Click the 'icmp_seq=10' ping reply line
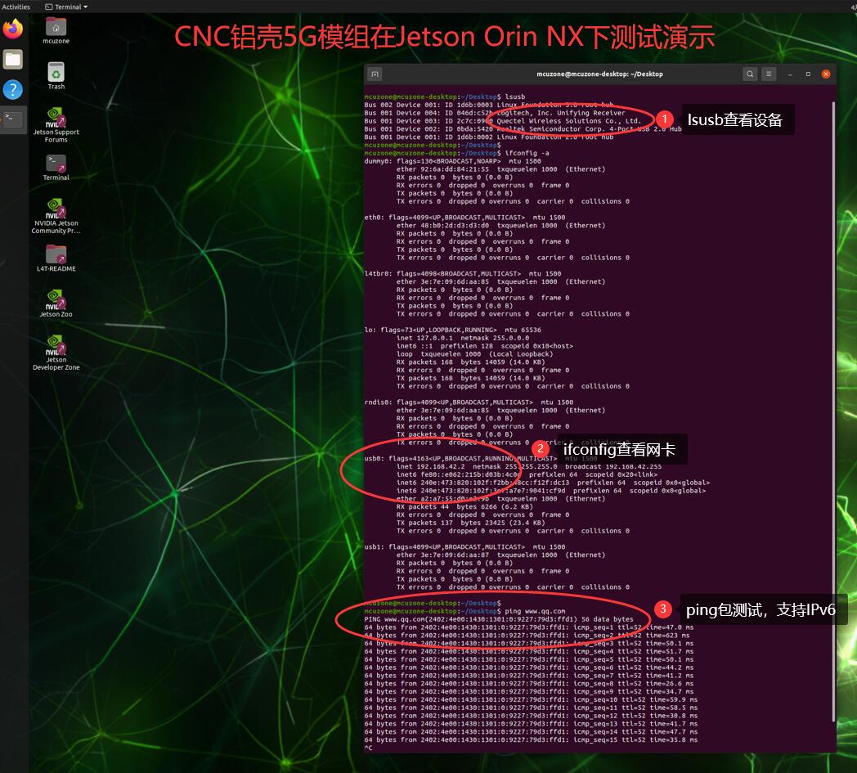 click(x=531, y=699)
